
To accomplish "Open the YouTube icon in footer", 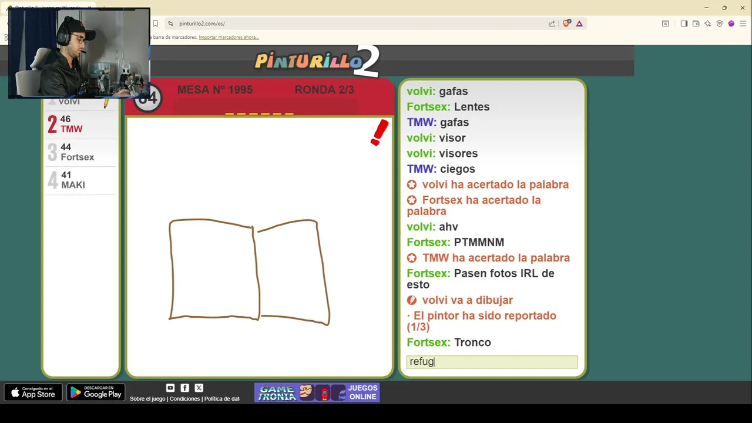I will tap(170, 388).
